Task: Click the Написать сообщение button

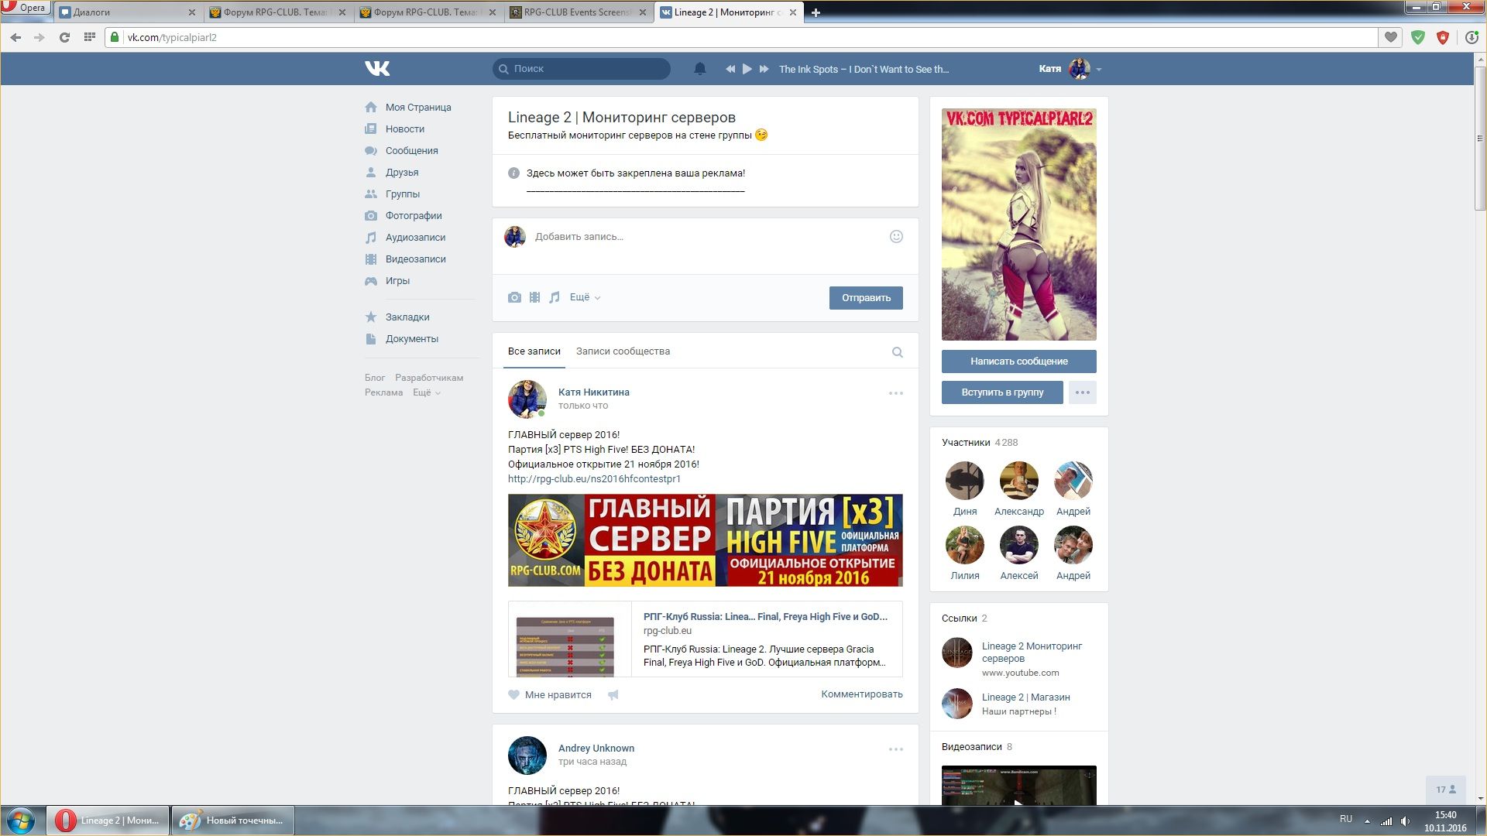Action: tap(1019, 361)
